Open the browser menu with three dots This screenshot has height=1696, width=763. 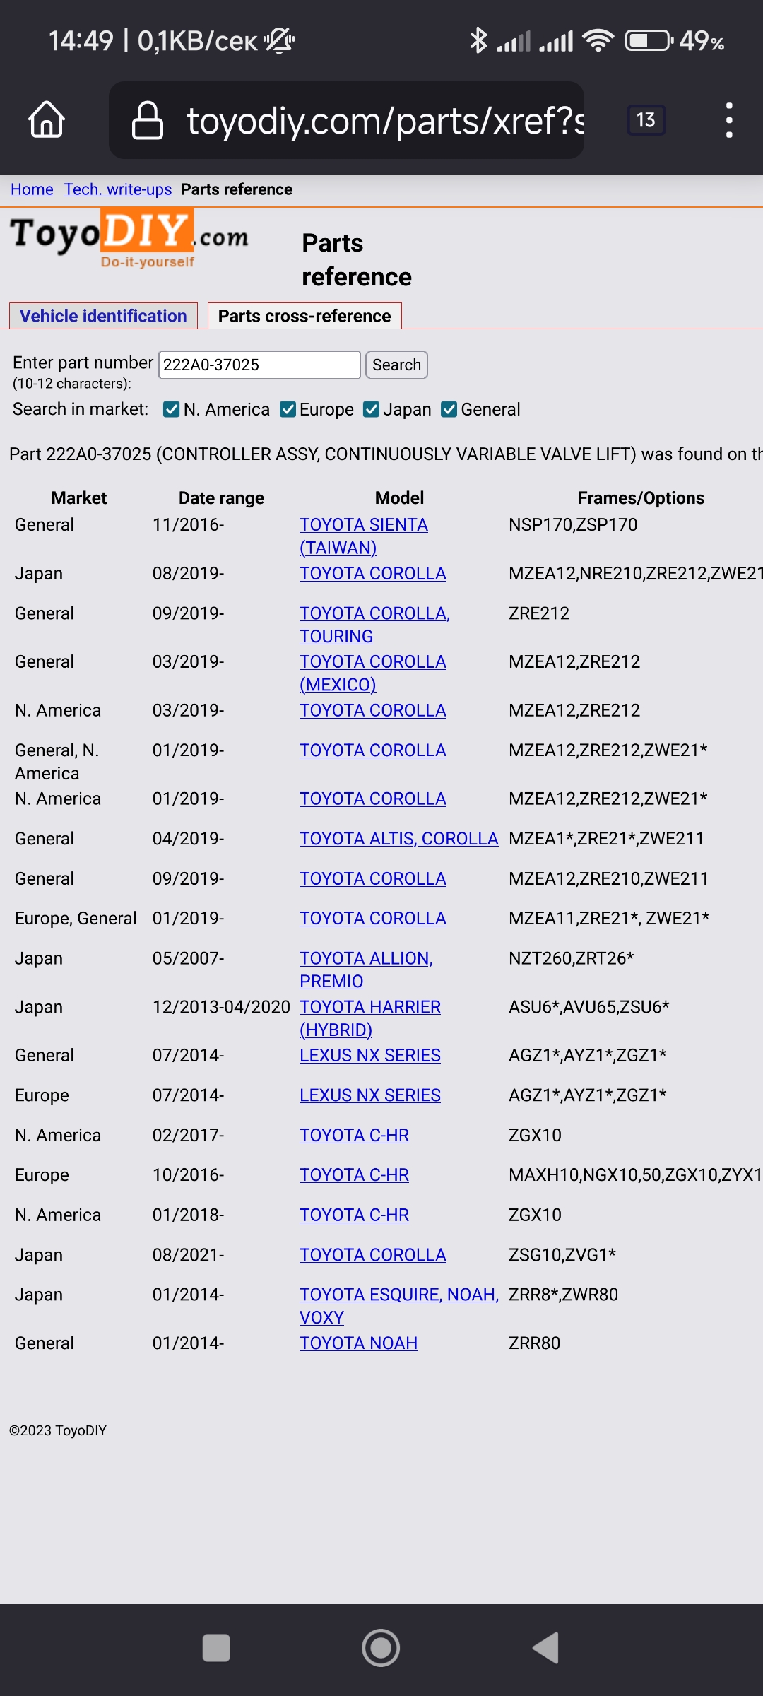tap(729, 119)
